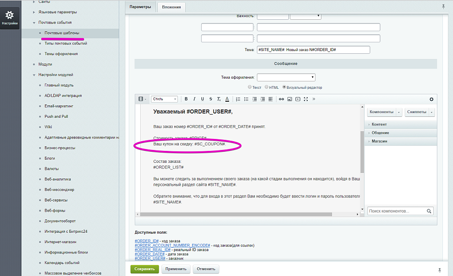This screenshot has height=276, width=453.
Task: Open Типы почтовых событий menu item
Action: pos(66,43)
